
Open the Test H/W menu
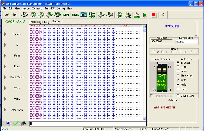coord(49,8)
